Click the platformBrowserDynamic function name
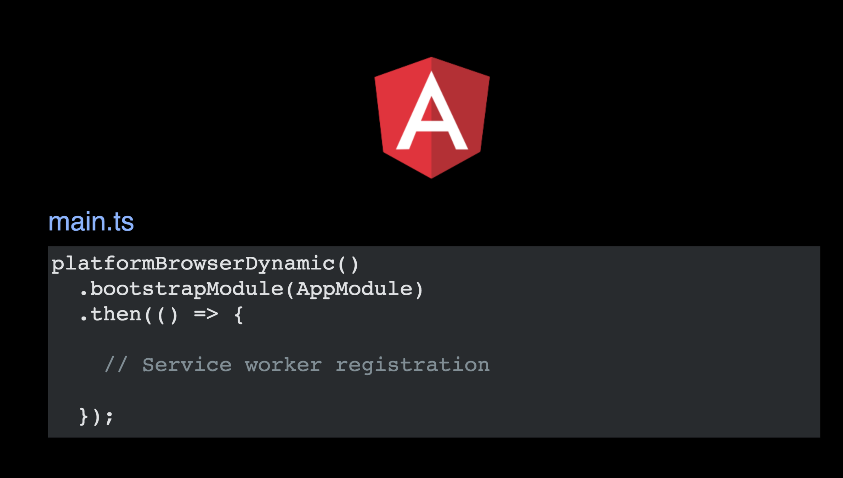Image resolution: width=843 pixels, height=478 pixels. [x=193, y=264]
